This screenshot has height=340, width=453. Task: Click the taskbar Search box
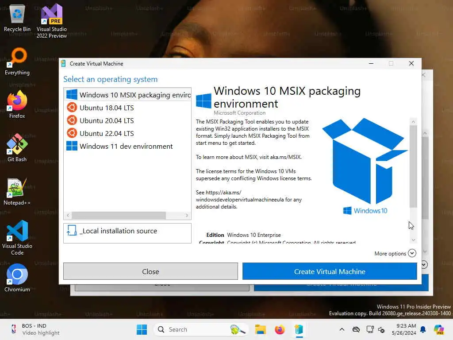point(202,329)
